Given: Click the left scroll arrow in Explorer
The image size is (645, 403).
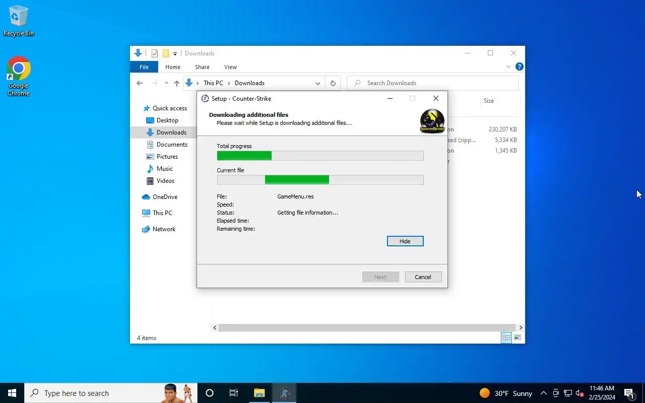Looking at the screenshot, I should coord(215,327).
